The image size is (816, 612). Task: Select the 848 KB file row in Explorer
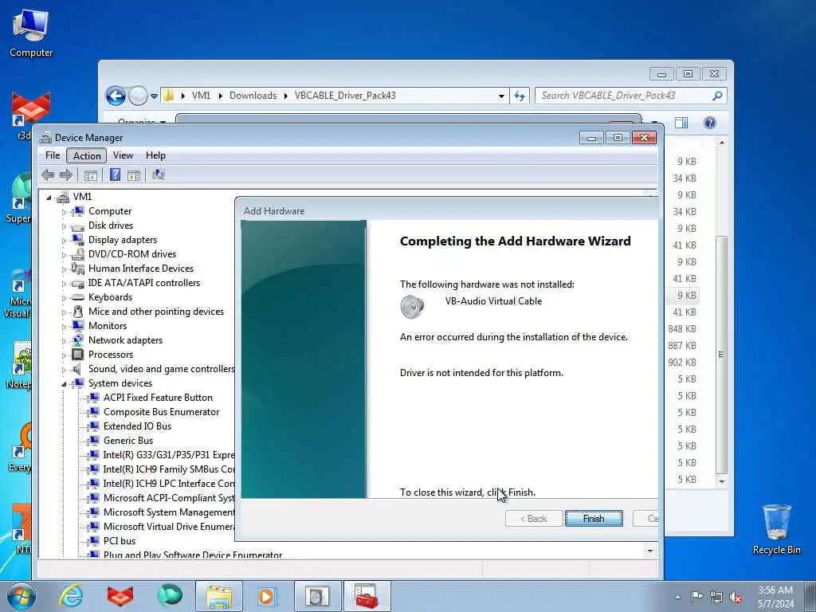pyautogui.click(x=682, y=329)
